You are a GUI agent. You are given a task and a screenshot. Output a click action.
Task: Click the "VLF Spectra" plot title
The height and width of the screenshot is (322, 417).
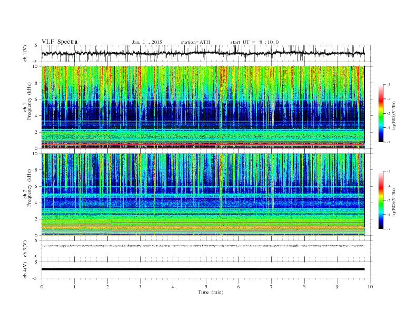59,42
